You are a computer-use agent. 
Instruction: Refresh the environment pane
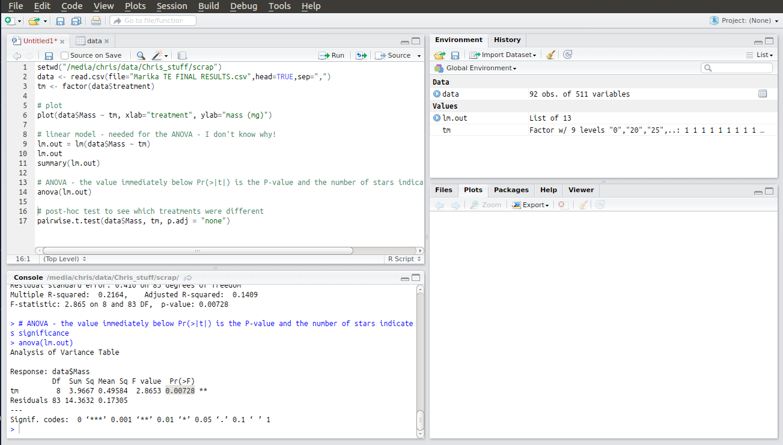[567, 55]
